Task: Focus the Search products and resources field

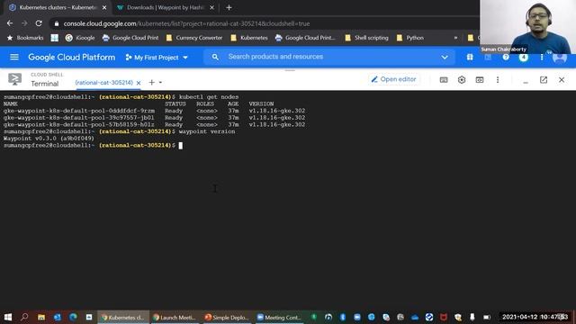Action: click(330, 57)
